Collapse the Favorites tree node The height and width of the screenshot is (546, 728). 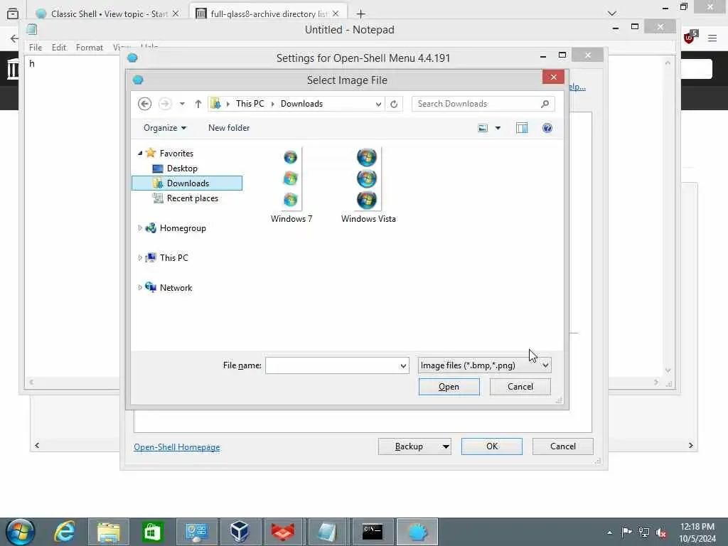click(x=140, y=153)
